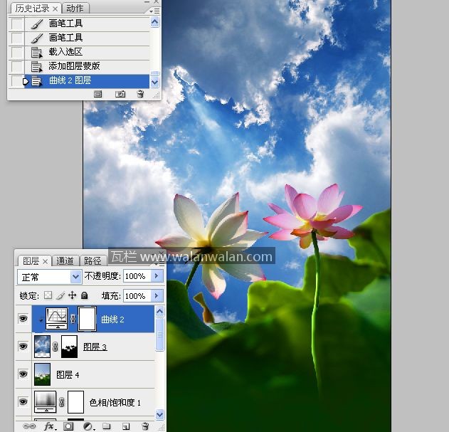The height and width of the screenshot is (432, 449).
Task: Create a new layer group folder
Action: point(106,426)
